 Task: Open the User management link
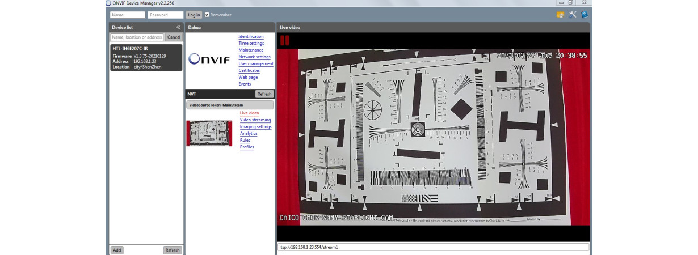[x=256, y=63]
